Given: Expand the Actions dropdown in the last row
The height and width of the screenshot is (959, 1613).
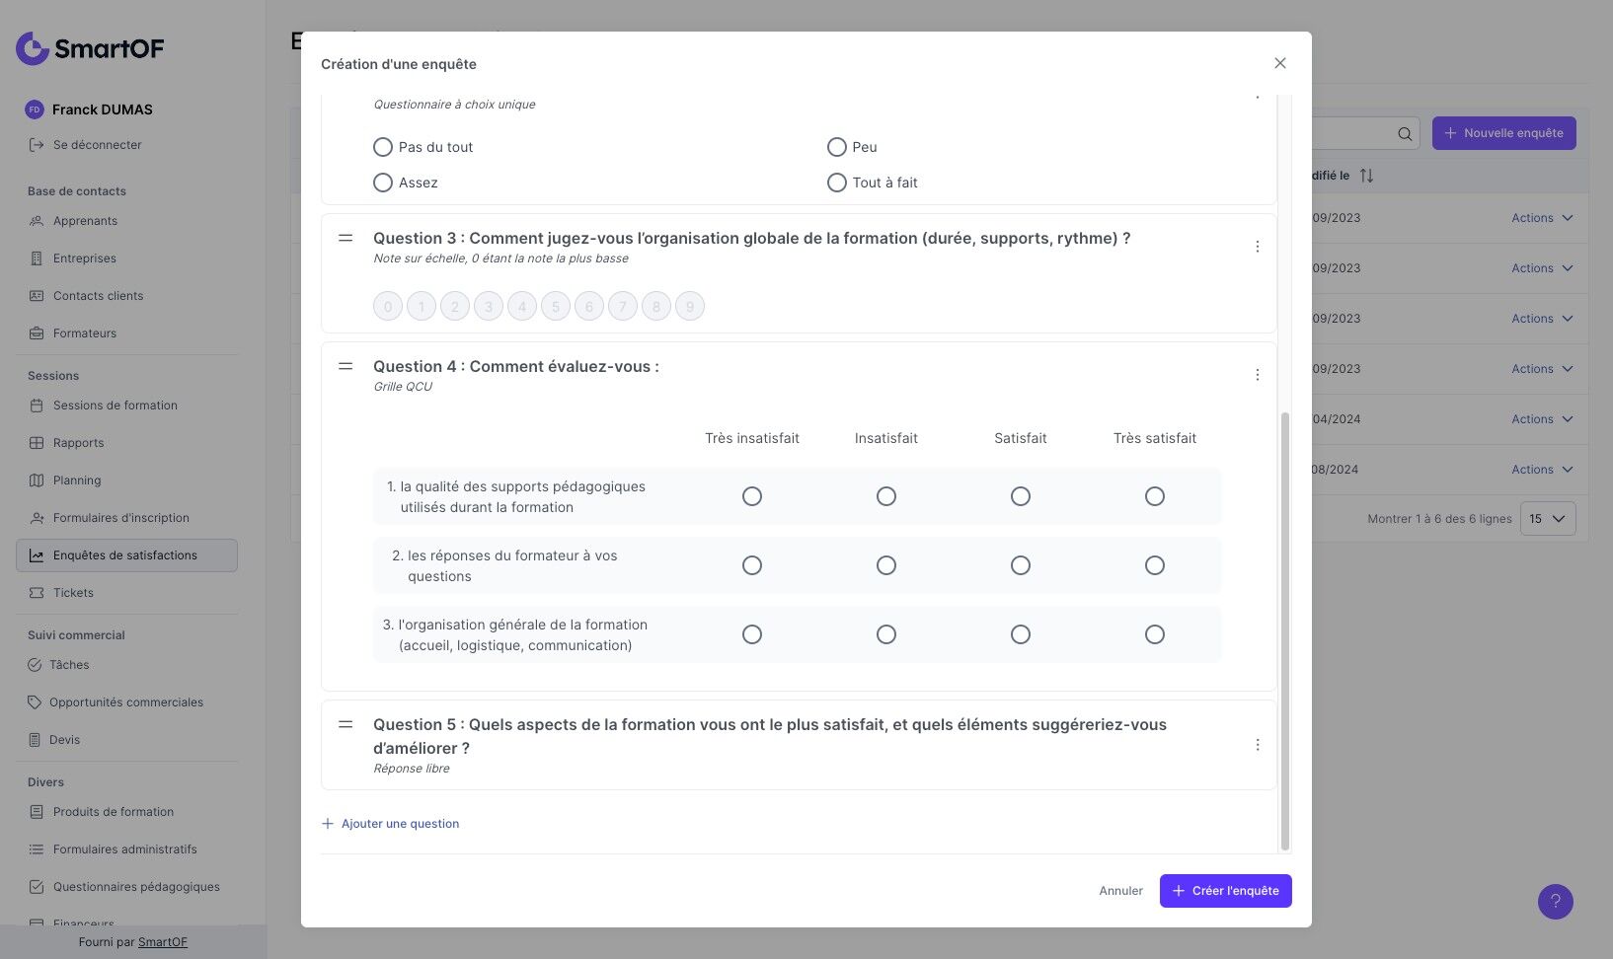Looking at the screenshot, I should [1541, 470].
